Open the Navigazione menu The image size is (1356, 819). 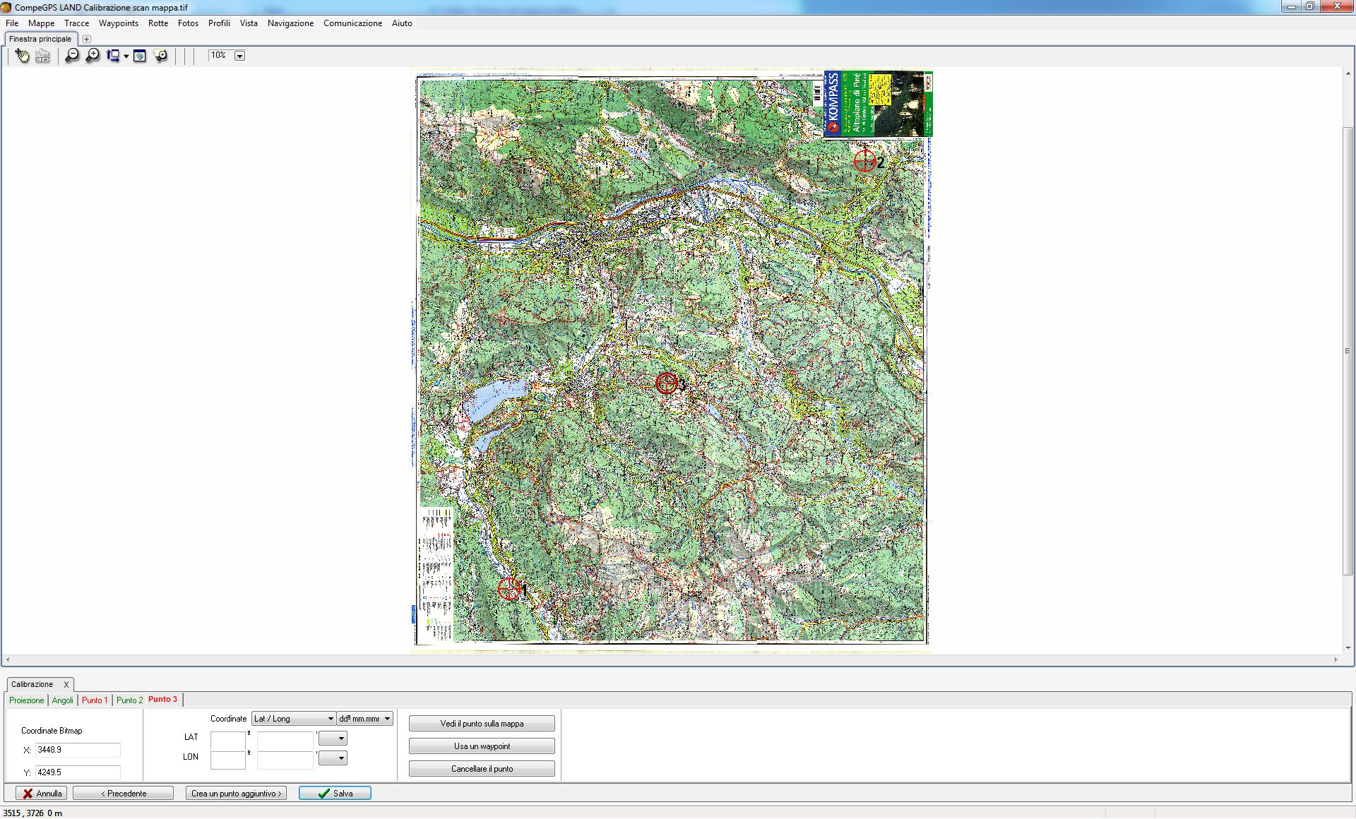[290, 23]
